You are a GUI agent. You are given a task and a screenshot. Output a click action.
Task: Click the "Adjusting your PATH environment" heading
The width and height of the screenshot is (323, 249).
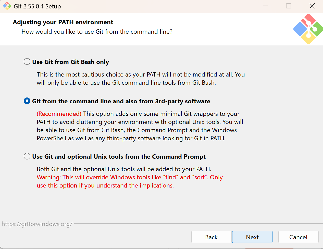point(63,22)
